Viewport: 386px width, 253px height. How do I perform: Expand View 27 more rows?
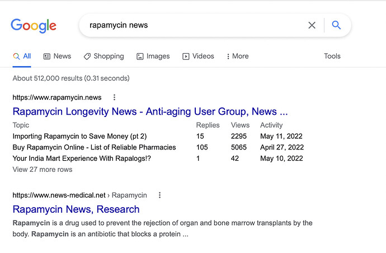pos(43,170)
